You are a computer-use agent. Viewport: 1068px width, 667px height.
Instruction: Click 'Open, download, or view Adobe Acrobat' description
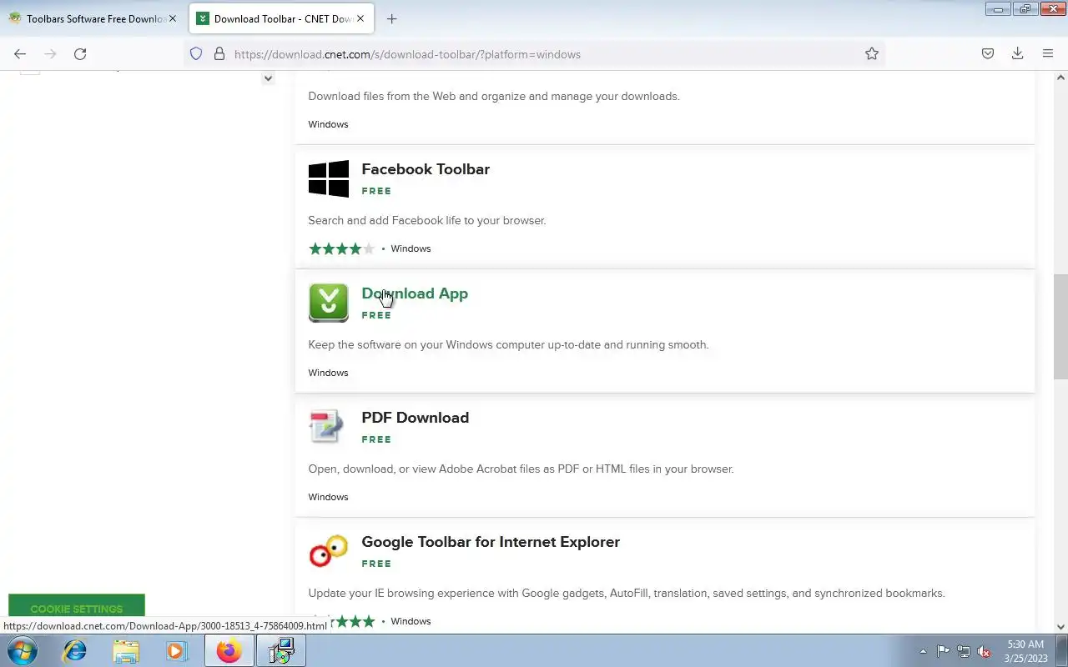point(521,469)
